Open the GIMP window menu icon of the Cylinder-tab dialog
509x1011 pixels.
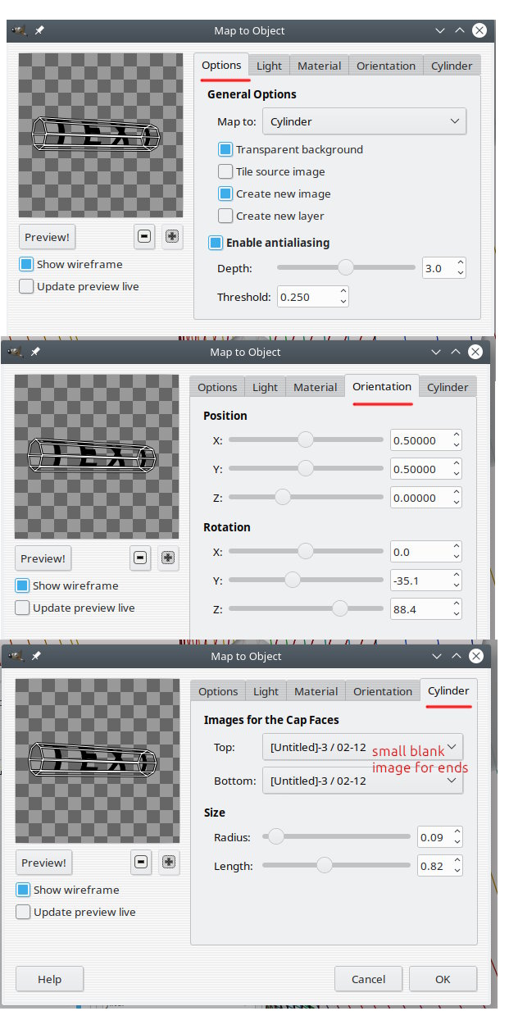[x=16, y=656]
